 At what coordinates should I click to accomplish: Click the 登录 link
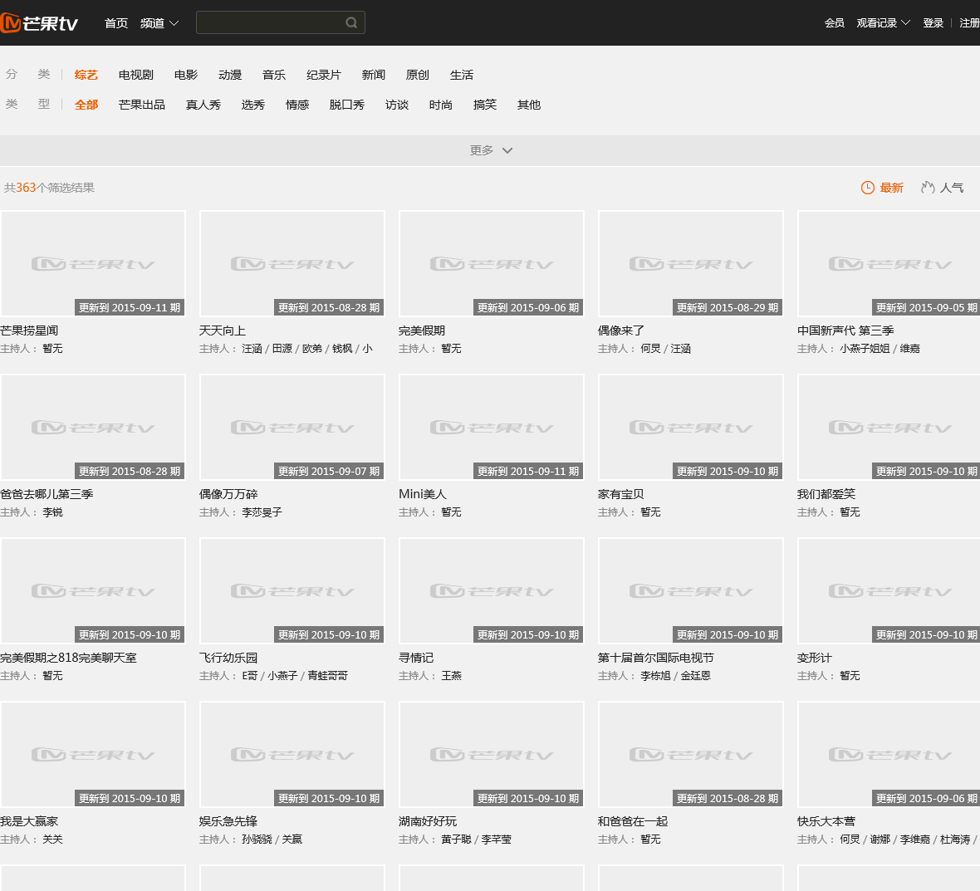pos(933,23)
